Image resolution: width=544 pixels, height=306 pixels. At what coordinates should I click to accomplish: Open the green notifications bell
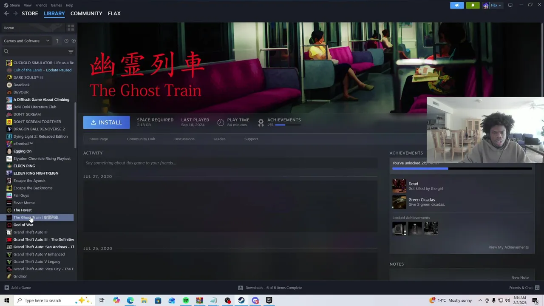pyautogui.click(x=473, y=5)
